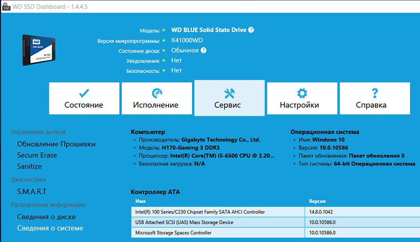Click the WD SSD Dashboard title bar icon
This screenshot has height=242, width=420.
(x=6, y=6)
